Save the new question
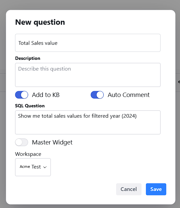 (x=156, y=189)
